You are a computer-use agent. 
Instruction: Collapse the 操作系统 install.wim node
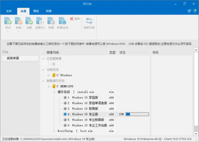pos(54,92)
